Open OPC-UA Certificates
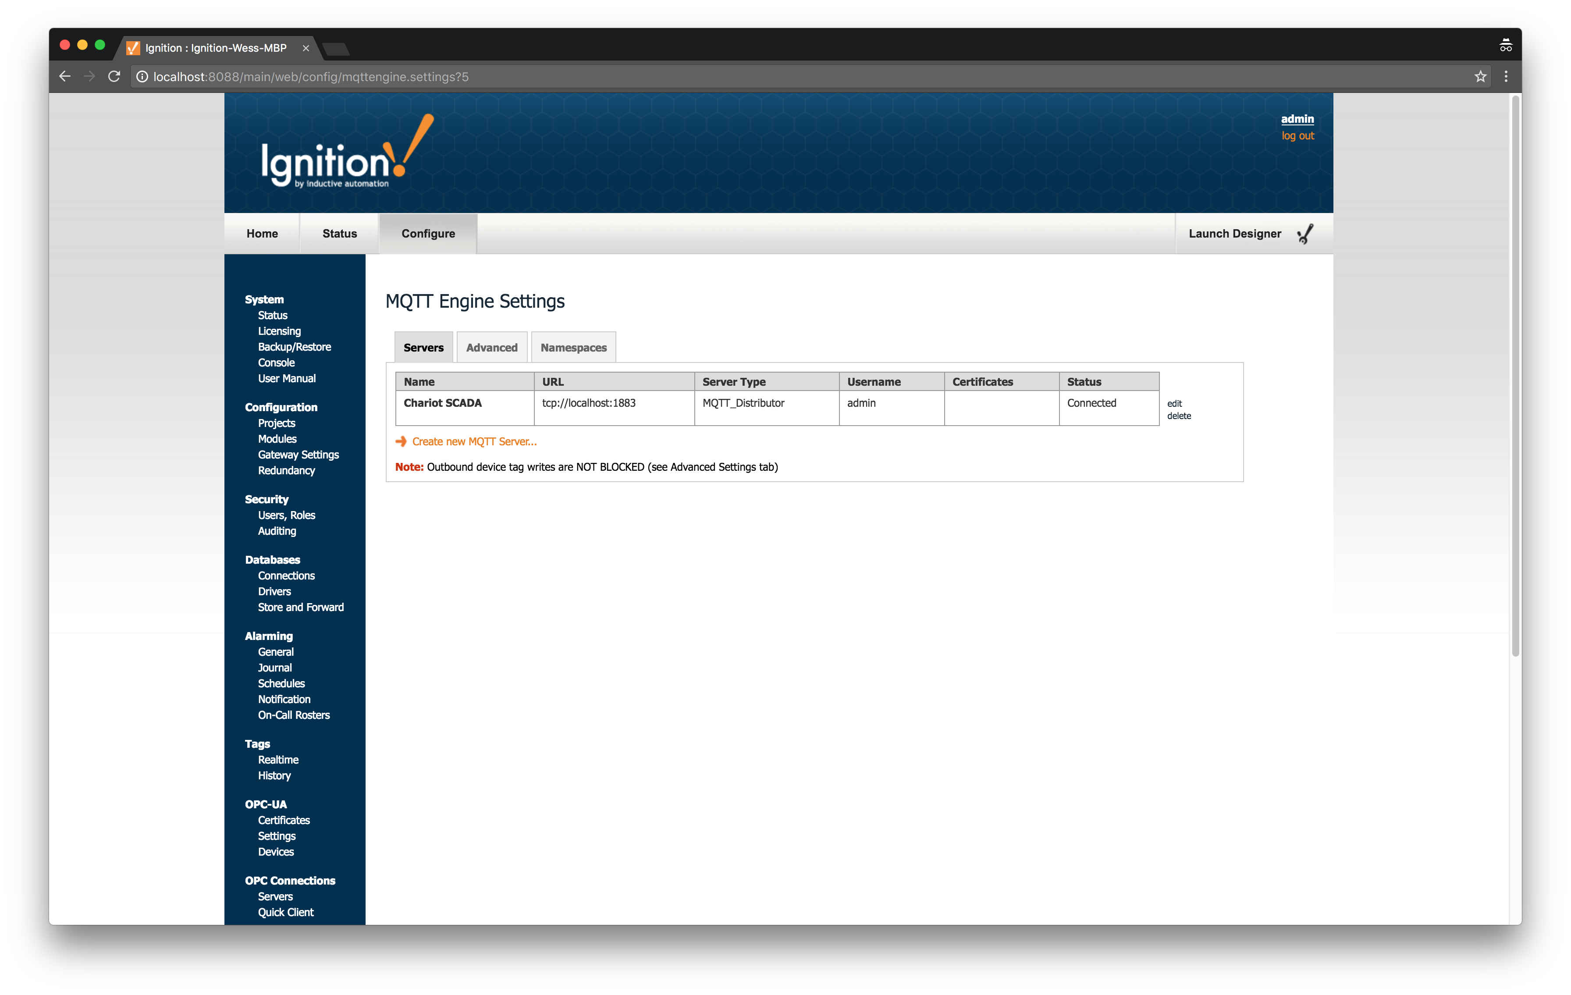This screenshot has height=995, width=1571. 283,820
